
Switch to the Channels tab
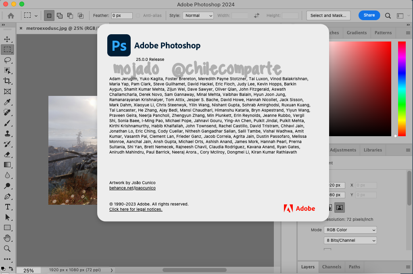(332, 267)
